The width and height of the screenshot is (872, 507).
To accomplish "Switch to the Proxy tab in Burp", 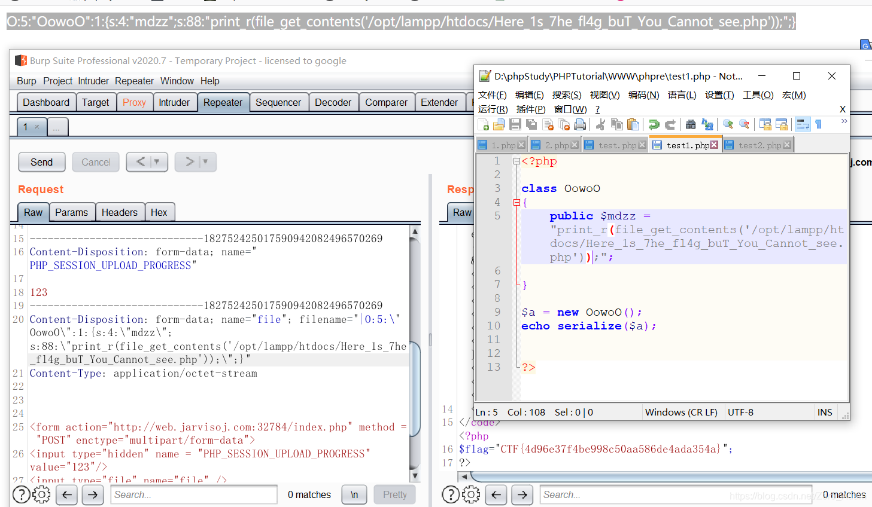I will pyautogui.click(x=134, y=102).
